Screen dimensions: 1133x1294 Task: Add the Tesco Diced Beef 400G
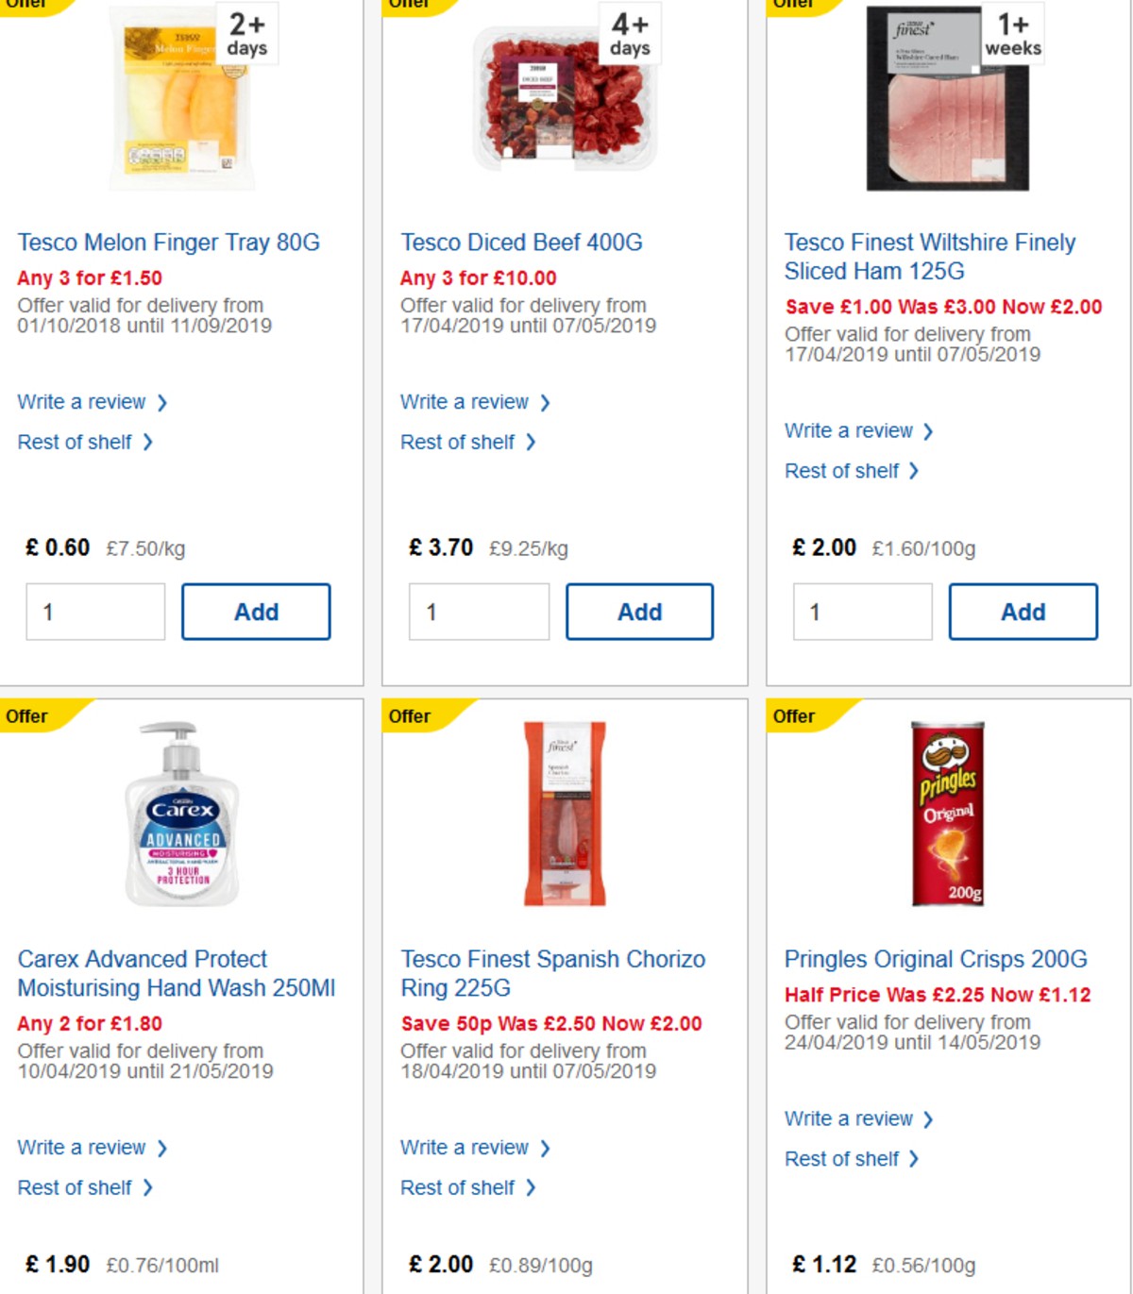pos(639,611)
